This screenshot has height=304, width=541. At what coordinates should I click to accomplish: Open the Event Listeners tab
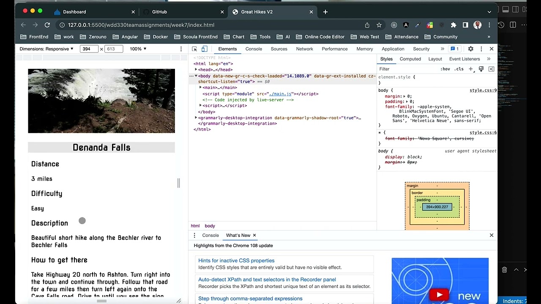coord(464,59)
